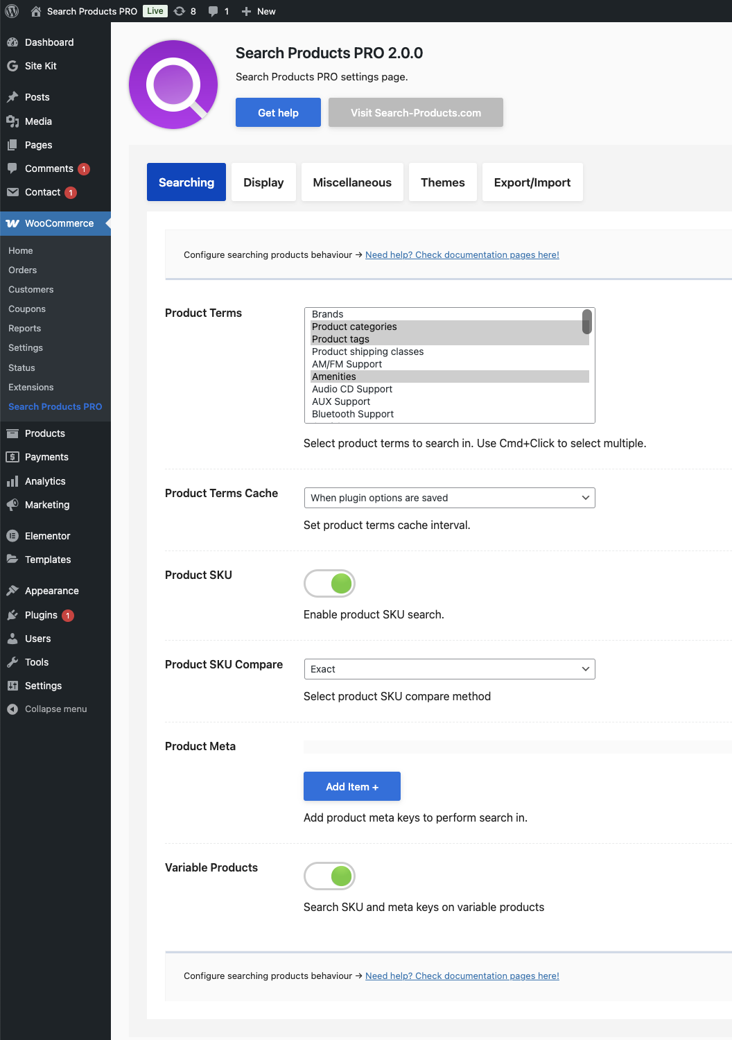This screenshot has height=1040, width=732.
Task: Select the WooCommerce sidebar icon
Action: pyautogui.click(x=12, y=223)
